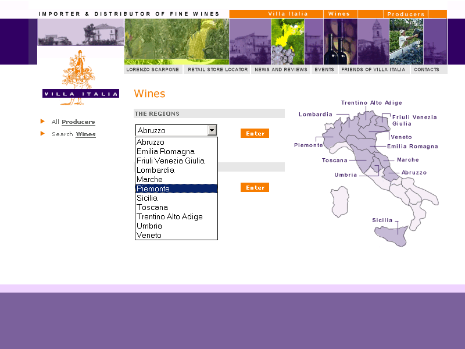Click Umbria label on the map

pyautogui.click(x=345, y=175)
